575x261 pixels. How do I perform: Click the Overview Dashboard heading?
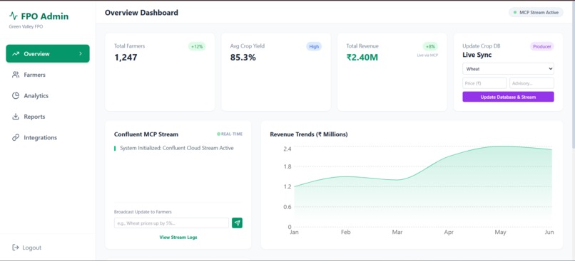coord(141,13)
